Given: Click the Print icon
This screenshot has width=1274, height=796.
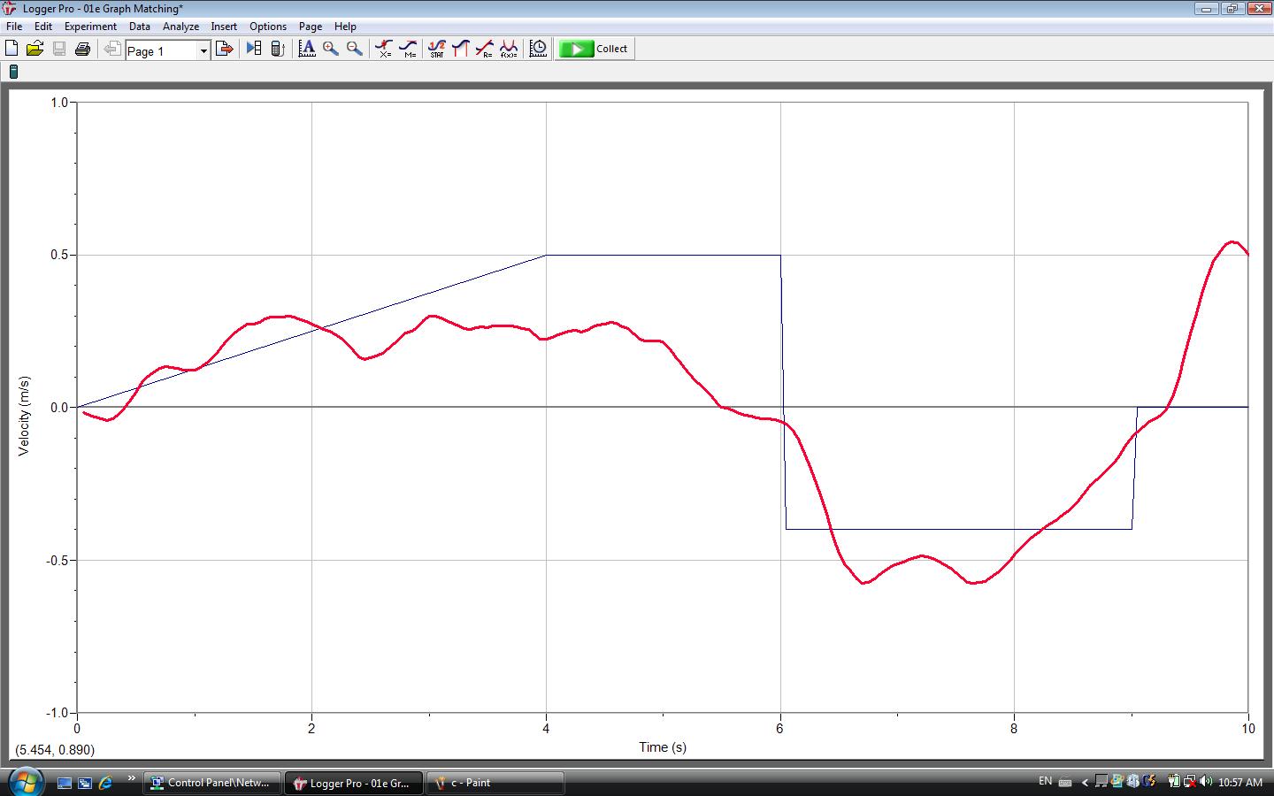Looking at the screenshot, I should click(x=82, y=49).
